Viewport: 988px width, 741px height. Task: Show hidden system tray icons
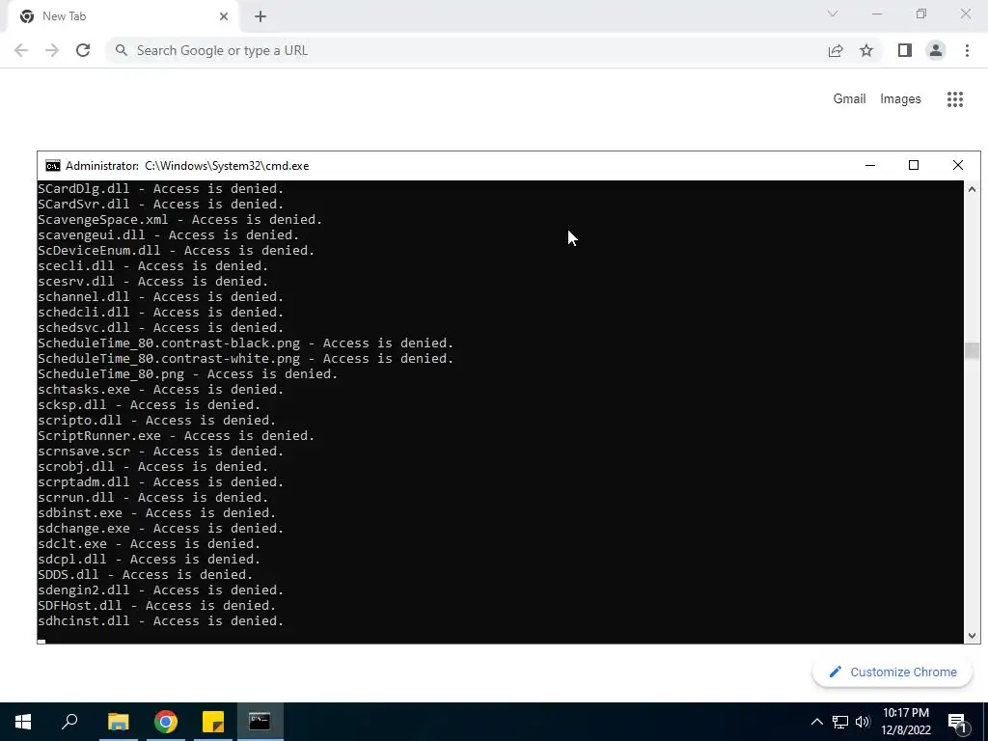tap(816, 722)
